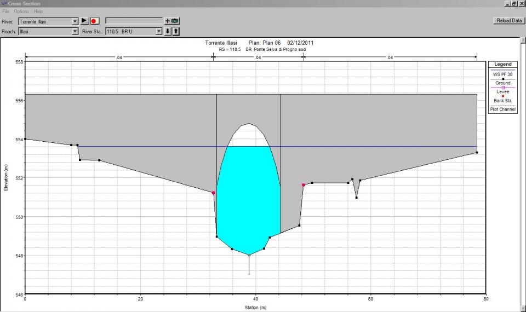The height and width of the screenshot is (312, 526).
Task: Open the River dropdown list
Action: click(75, 21)
